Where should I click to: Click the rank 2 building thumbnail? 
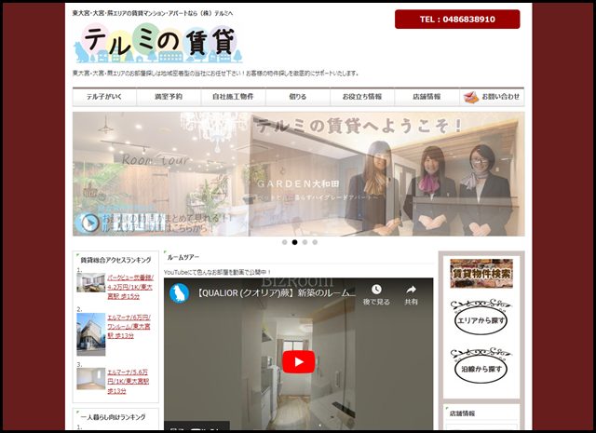click(91, 334)
